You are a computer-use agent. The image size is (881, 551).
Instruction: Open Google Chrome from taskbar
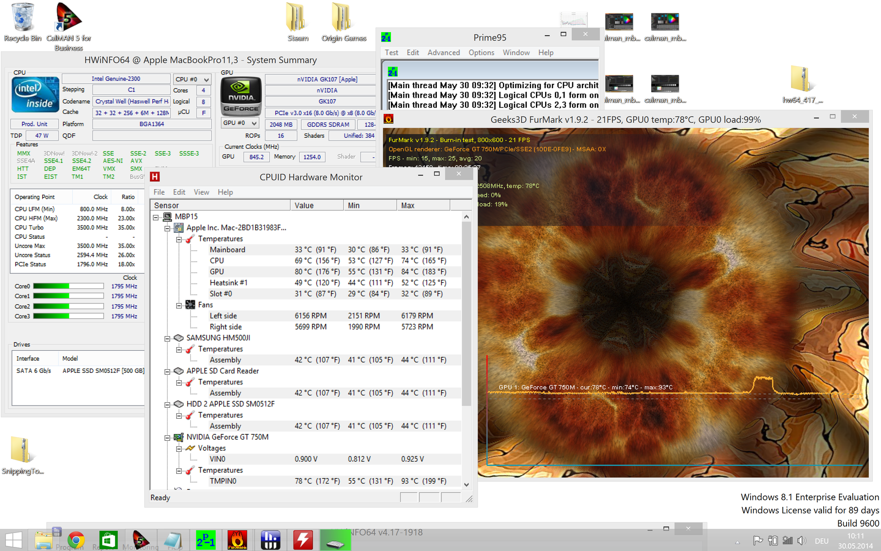tap(76, 540)
